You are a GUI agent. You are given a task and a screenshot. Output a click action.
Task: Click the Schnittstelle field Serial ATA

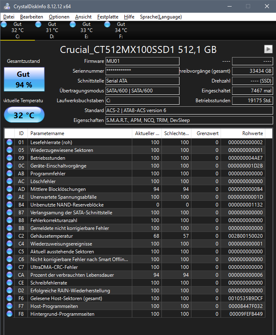click(x=143, y=81)
